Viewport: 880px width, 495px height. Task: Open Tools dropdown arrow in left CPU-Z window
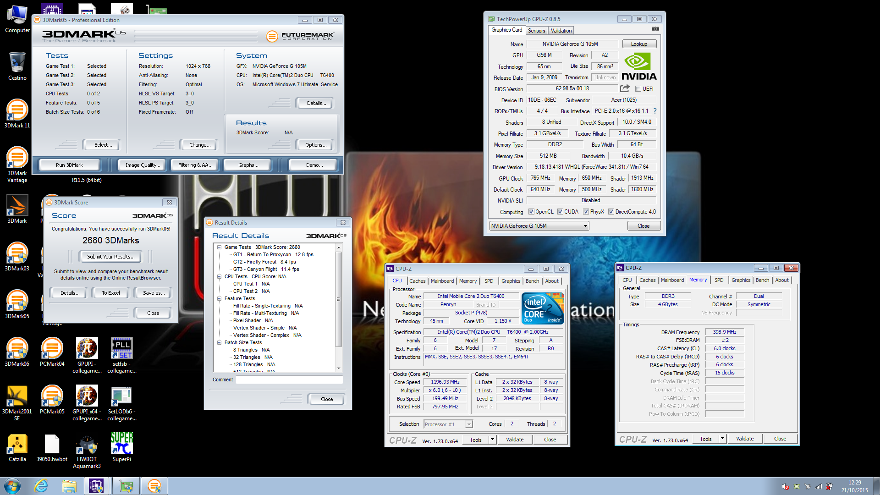coord(492,440)
